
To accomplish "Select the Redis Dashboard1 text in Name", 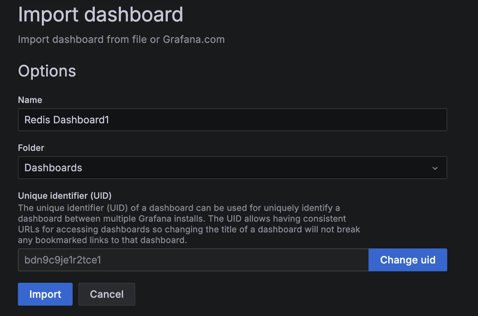I will coord(67,120).
